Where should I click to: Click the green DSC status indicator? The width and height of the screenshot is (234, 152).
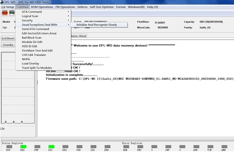point(51,146)
